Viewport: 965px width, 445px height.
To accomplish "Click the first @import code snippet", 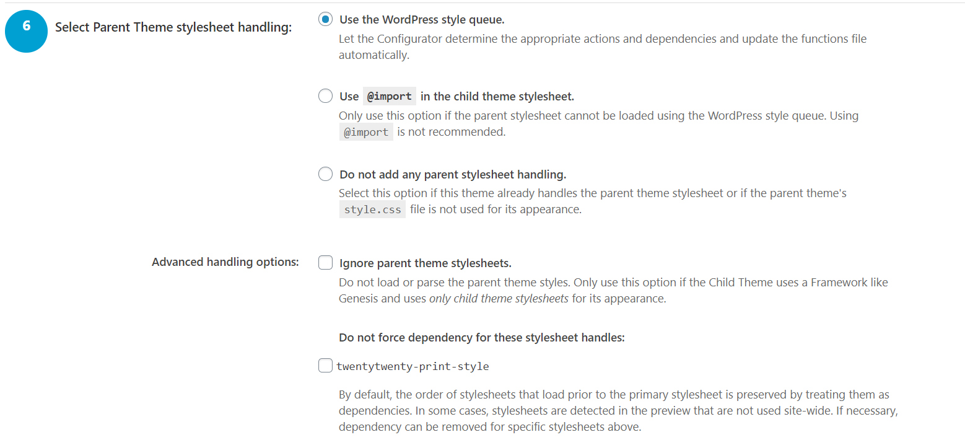I will tap(389, 95).
